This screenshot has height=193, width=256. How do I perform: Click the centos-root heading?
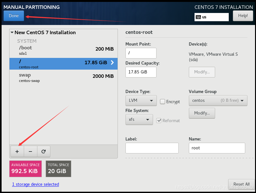tap(139, 32)
